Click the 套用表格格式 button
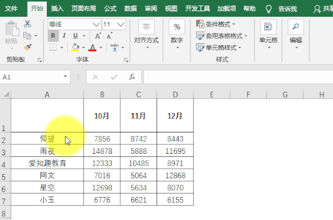 (x=221, y=36)
